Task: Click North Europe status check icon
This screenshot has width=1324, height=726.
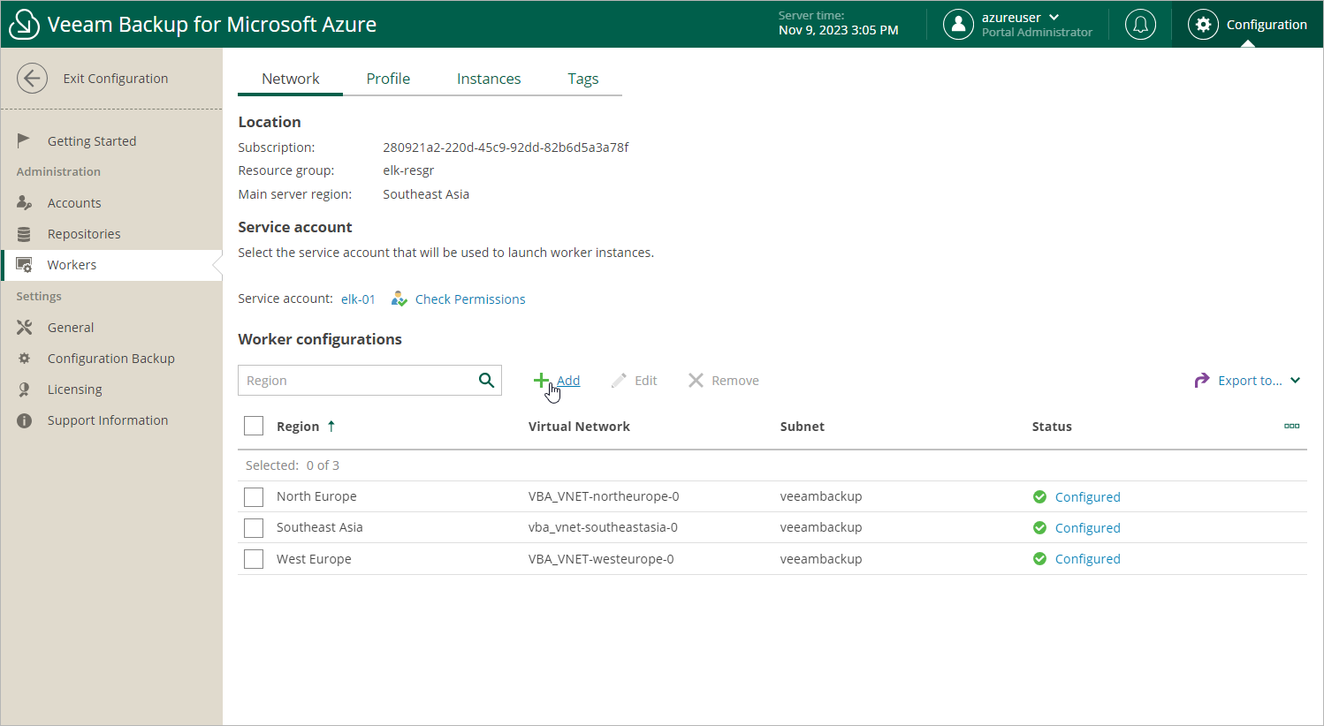Action: point(1039,496)
